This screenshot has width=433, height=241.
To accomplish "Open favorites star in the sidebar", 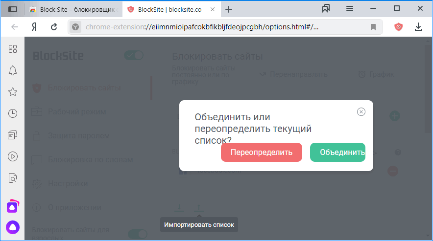I will pos(13,92).
